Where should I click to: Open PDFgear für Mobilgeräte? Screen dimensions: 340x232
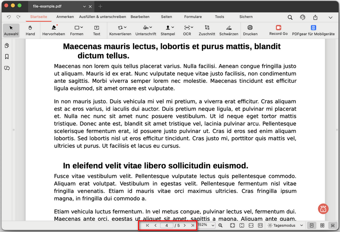click(x=313, y=30)
